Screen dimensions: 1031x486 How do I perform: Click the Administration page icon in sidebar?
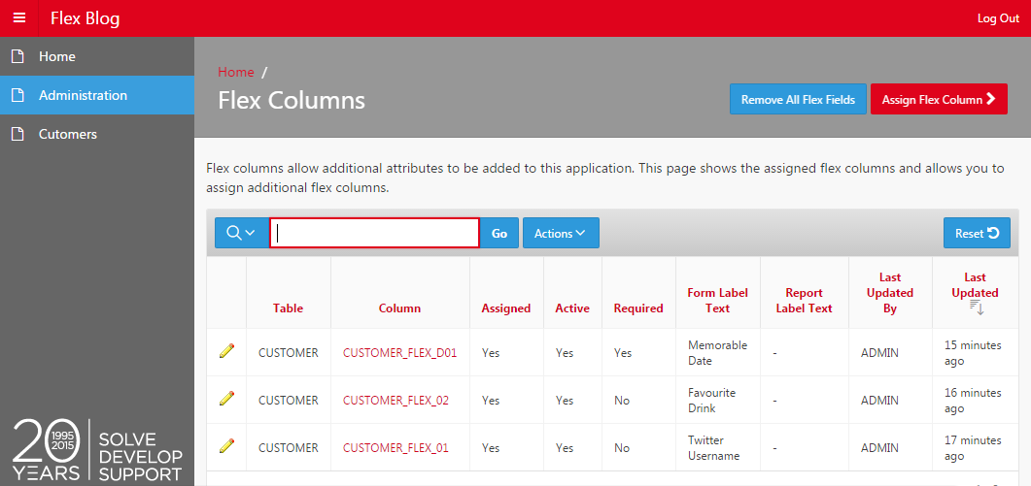(18, 95)
